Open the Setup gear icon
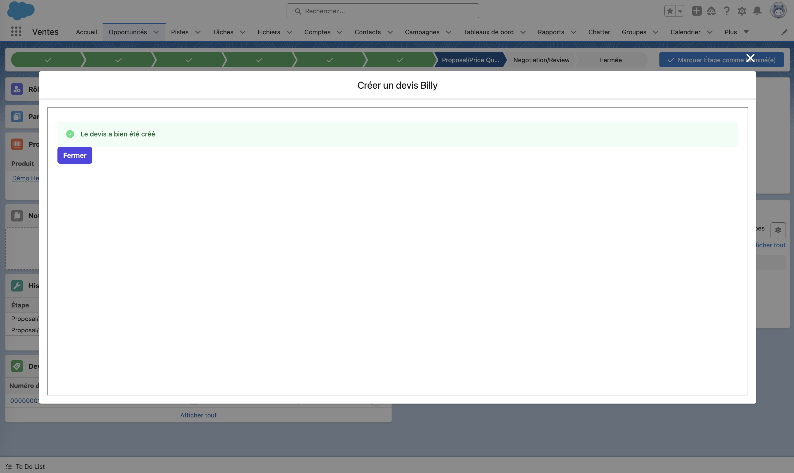This screenshot has height=473, width=794. pyautogui.click(x=742, y=11)
